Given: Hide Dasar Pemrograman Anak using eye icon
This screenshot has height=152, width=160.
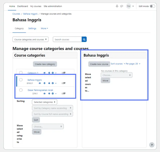Looking at the screenshot, I should pos(44,93).
